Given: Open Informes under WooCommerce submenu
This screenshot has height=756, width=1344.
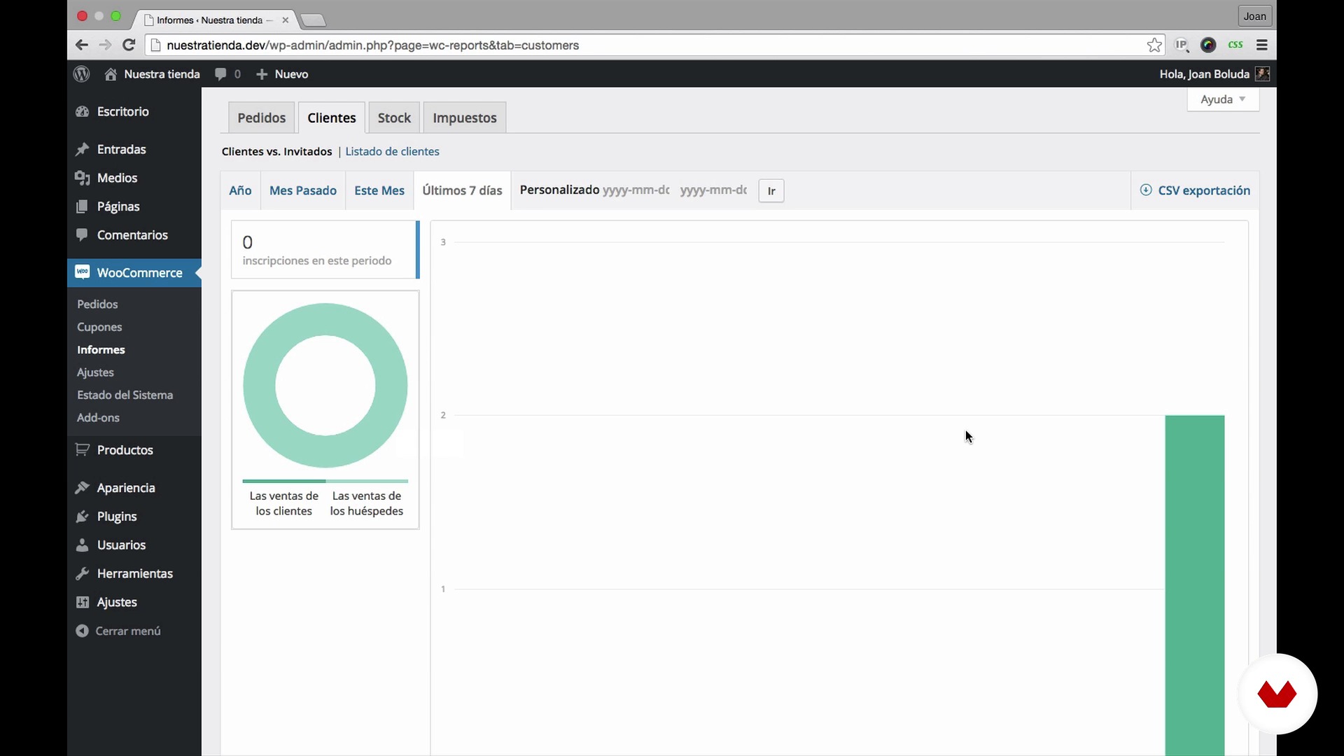Looking at the screenshot, I should (101, 349).
